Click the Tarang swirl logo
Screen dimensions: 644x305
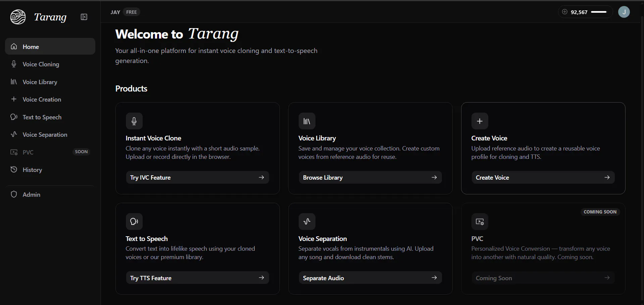[18, 17]
